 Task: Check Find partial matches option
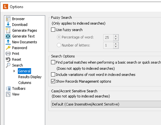53,62
